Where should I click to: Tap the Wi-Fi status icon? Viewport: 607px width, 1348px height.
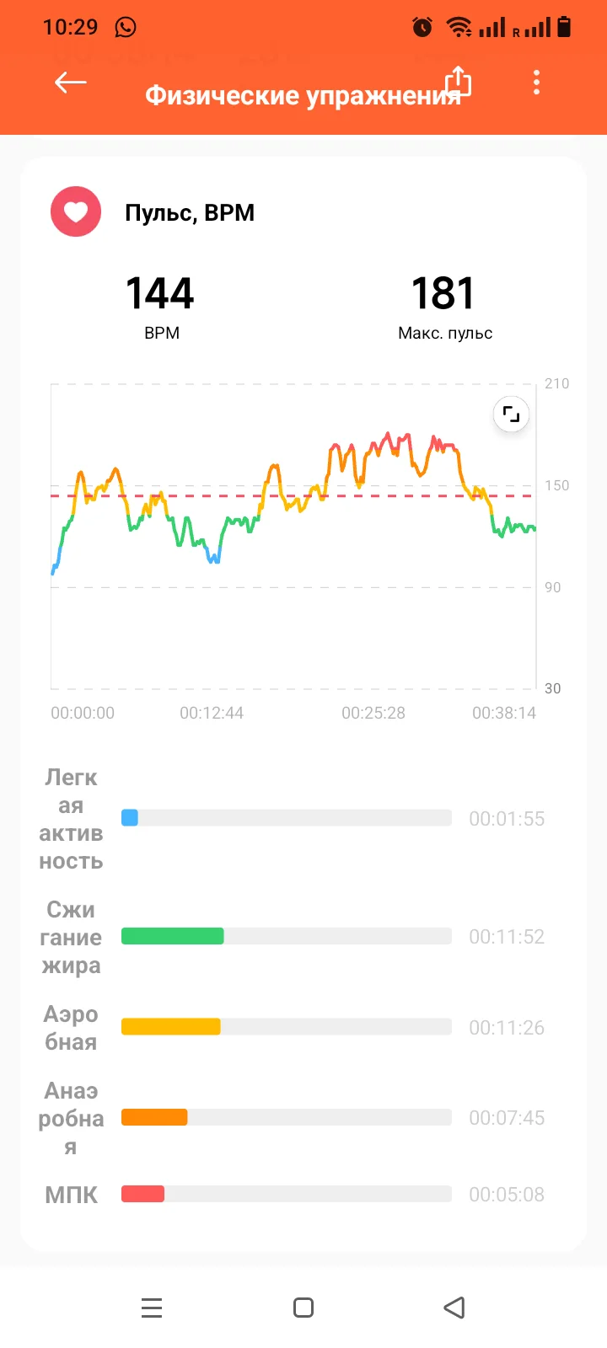pyautogui.click(x=459, y=27)
